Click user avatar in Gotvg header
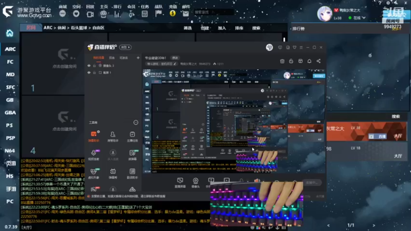The height and width of the screenshot is (231, 411). pos(325,14)
